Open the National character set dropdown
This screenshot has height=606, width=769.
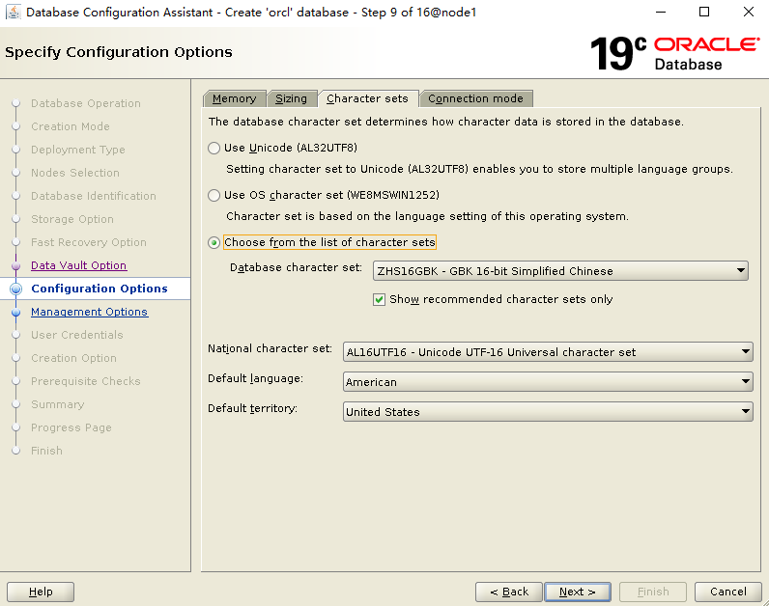click(x=548, y=352)
